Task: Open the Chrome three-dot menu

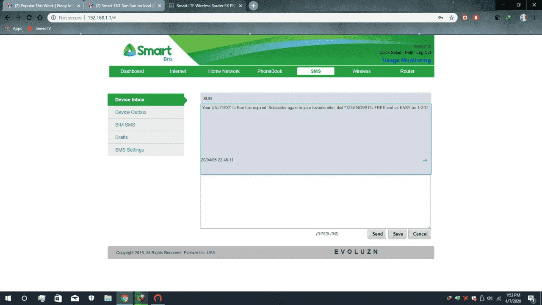Action: (534, 18)
